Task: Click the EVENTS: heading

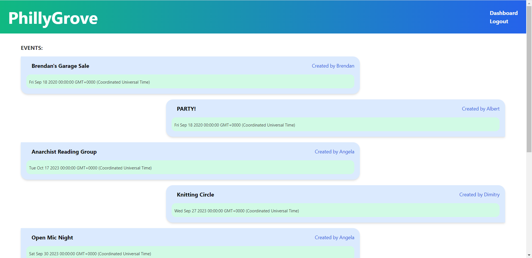Action: [x=32, y=48]
